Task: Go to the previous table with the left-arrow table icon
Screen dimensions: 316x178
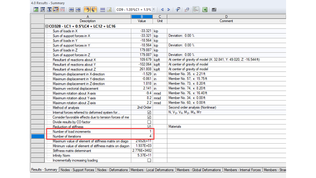Action: tap(72, 10)
